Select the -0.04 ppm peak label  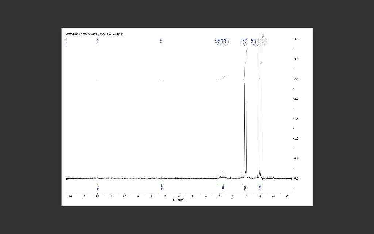coord(267,40)
